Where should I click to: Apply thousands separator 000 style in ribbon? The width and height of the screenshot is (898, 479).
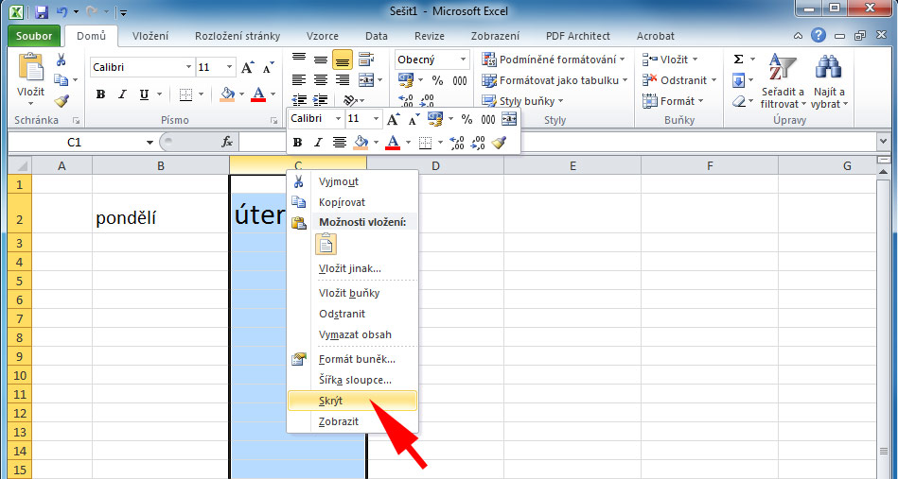(x=460, y=80)
